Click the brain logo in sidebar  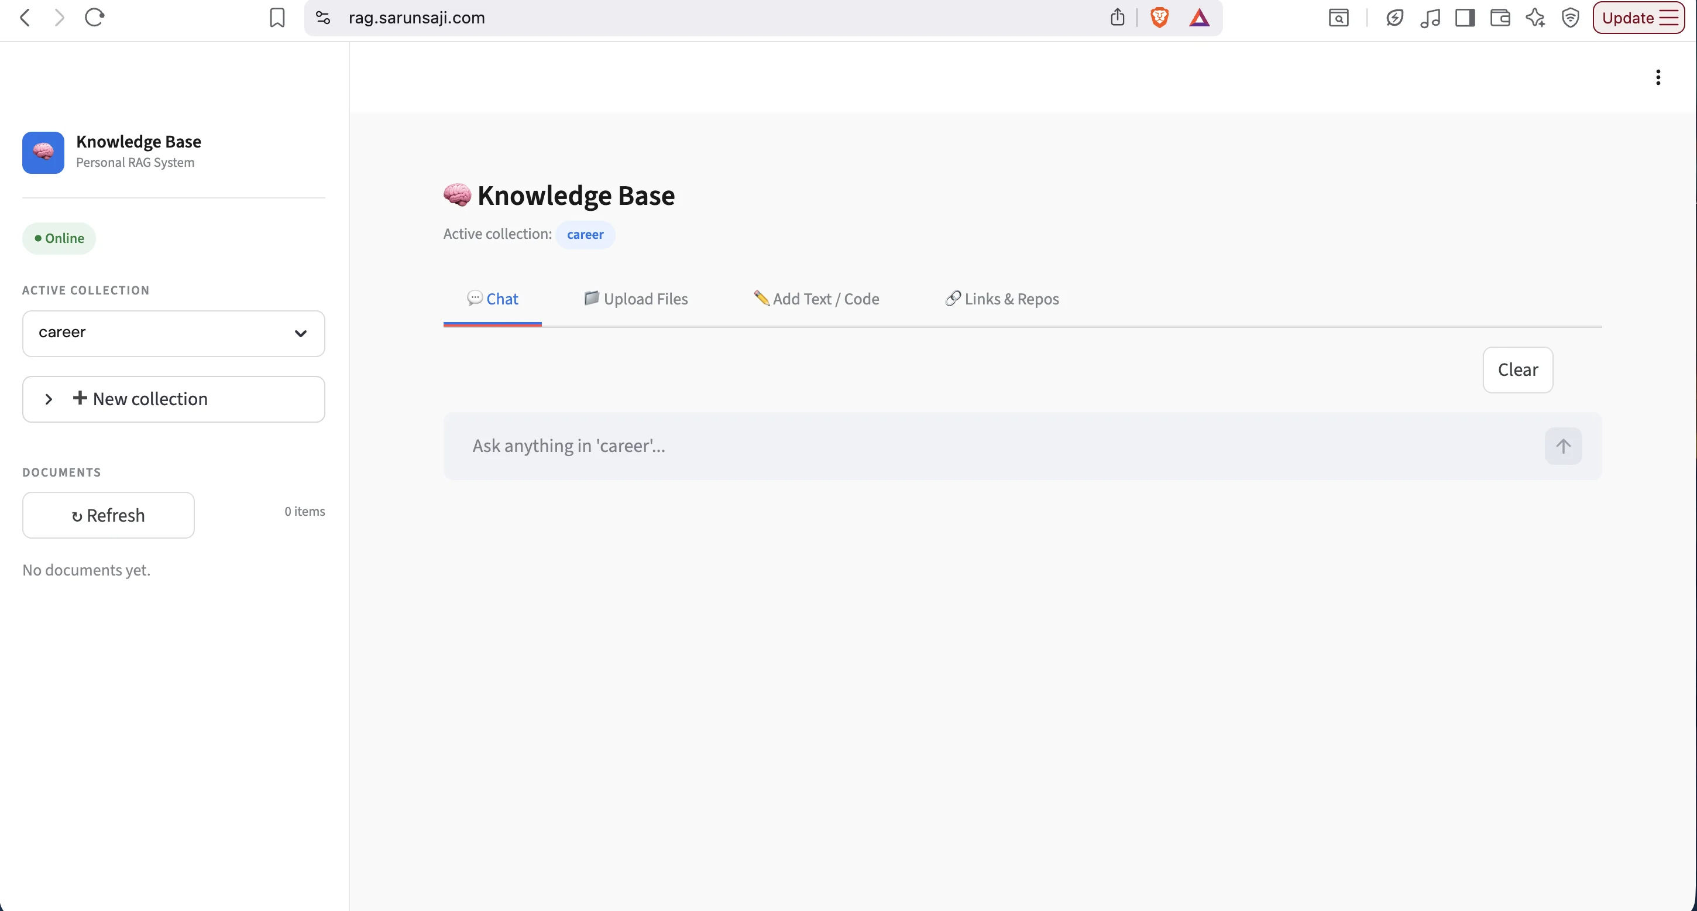(43, 152)
